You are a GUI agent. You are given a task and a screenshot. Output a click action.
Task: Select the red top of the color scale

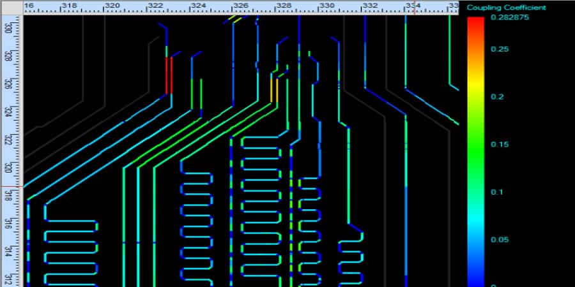pos(475,24)
